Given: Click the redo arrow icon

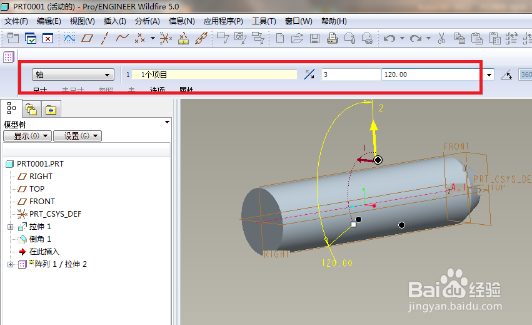Looking at the screenshot, I should tap(416, 38).
